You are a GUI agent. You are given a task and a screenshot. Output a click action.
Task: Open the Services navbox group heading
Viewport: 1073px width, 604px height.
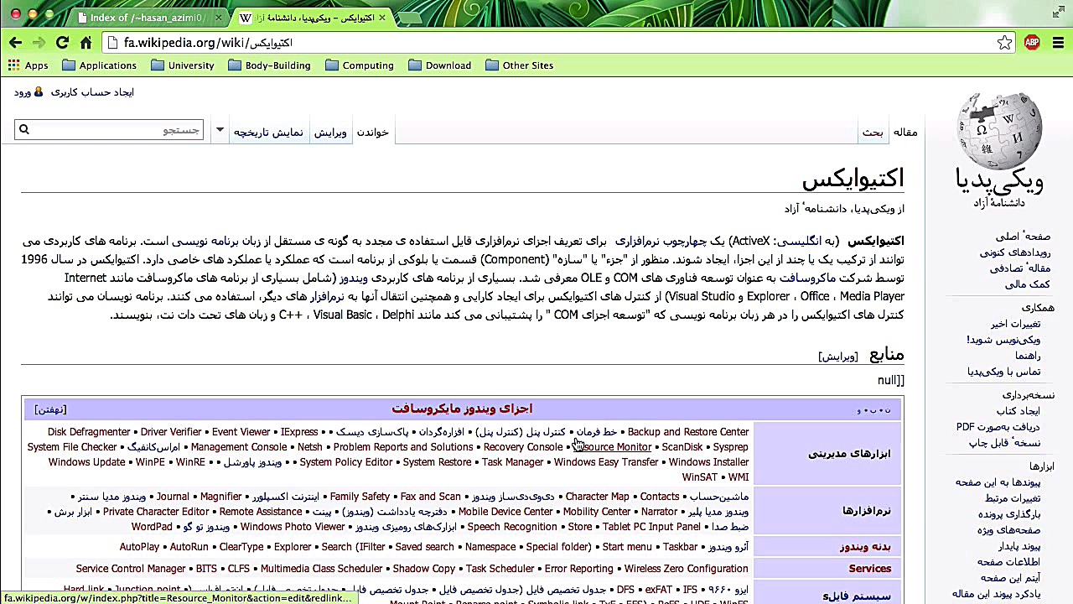[869, 569]
